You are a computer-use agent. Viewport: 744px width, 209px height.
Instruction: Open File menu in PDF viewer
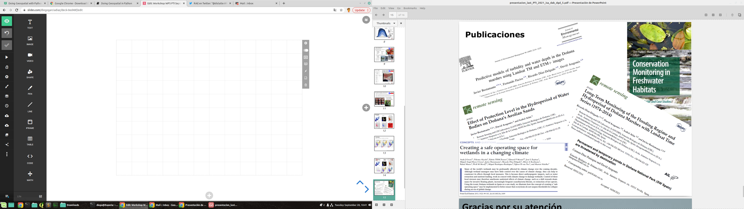[x=376, y=8]
